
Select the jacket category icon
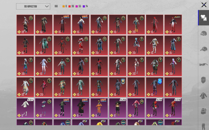point(203,96)
